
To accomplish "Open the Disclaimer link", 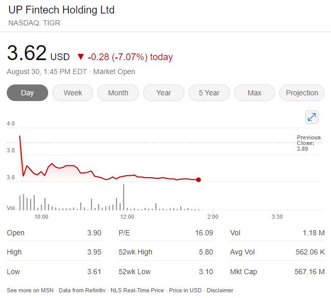I will coord(220,290).
